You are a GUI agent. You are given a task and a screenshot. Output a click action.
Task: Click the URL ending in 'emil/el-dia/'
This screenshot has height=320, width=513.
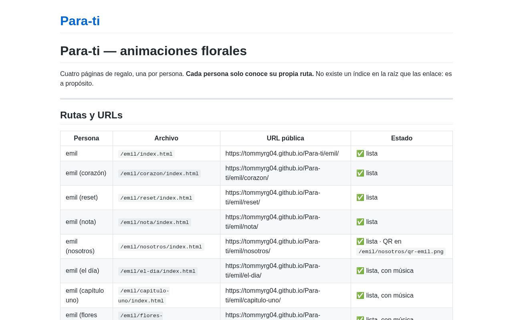(x=273, y=271)
